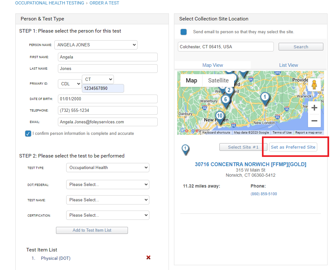Image resolution: width=332 pixels, height=270 pixels.
Task: Click map marker number 2
Action: (x=229, y=90)
